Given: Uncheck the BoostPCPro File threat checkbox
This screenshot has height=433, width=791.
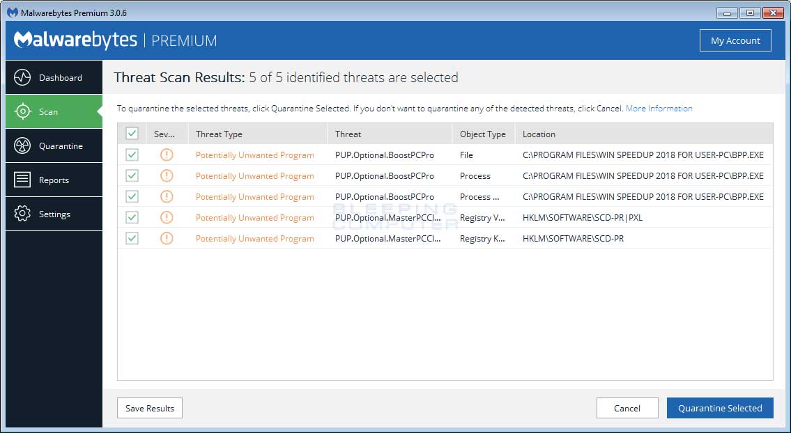Looking at the screenshot, I should 132,155.
